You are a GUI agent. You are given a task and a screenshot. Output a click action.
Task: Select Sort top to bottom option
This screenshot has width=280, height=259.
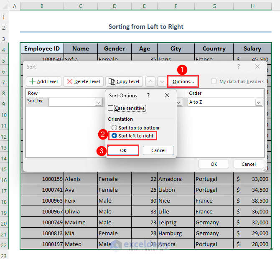[x=114, y=128]
